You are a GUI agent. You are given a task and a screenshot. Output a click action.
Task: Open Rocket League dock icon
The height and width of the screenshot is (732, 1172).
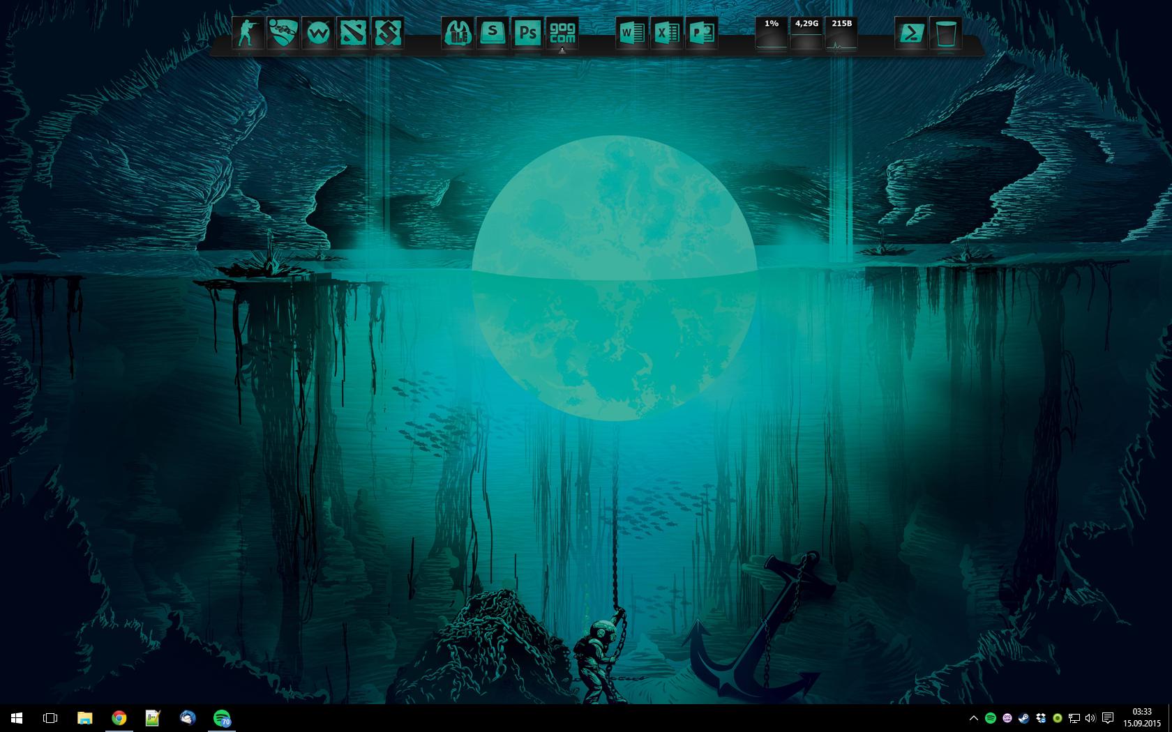(283, 33)
